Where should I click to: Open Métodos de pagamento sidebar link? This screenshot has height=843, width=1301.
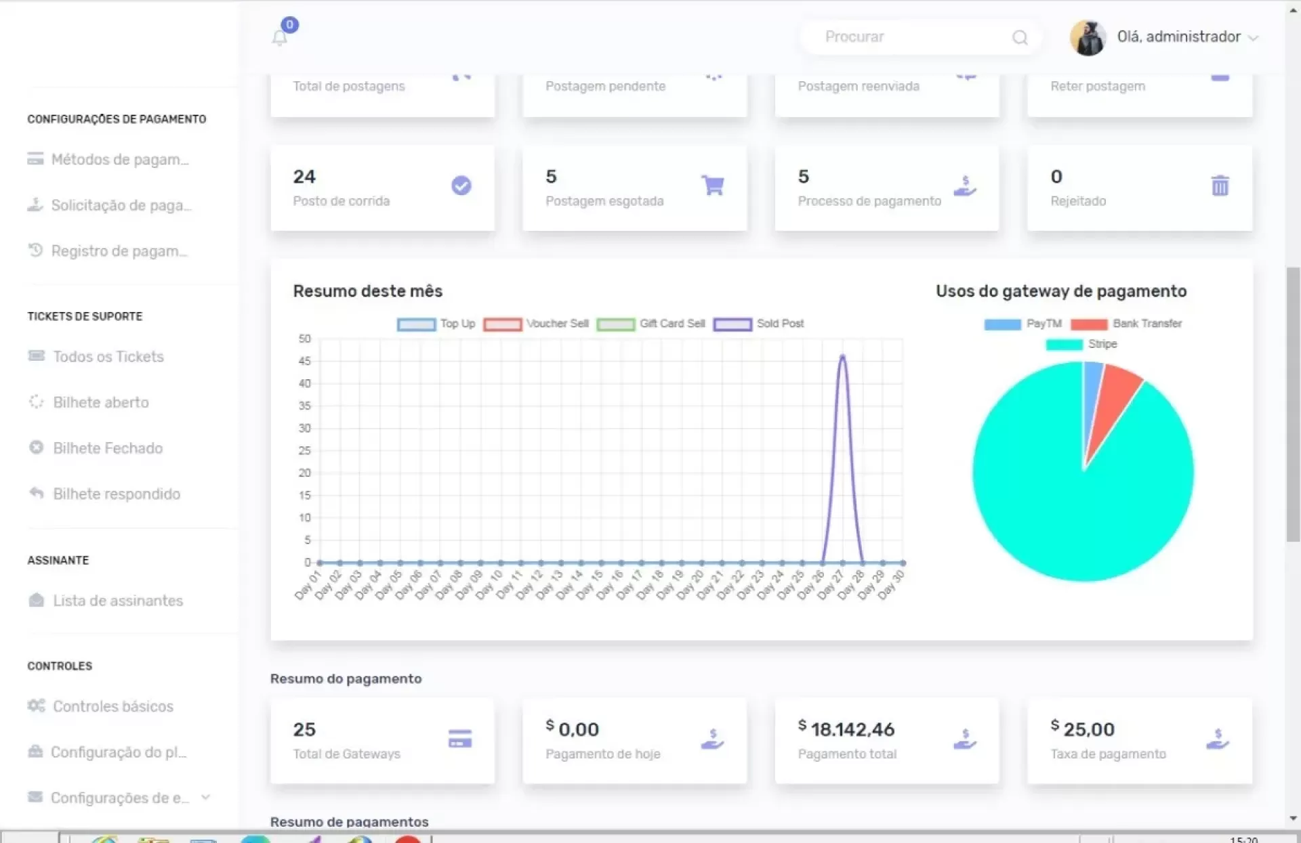119,160
